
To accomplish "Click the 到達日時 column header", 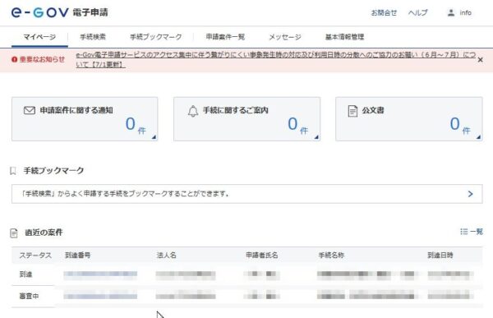I will 440,256.
